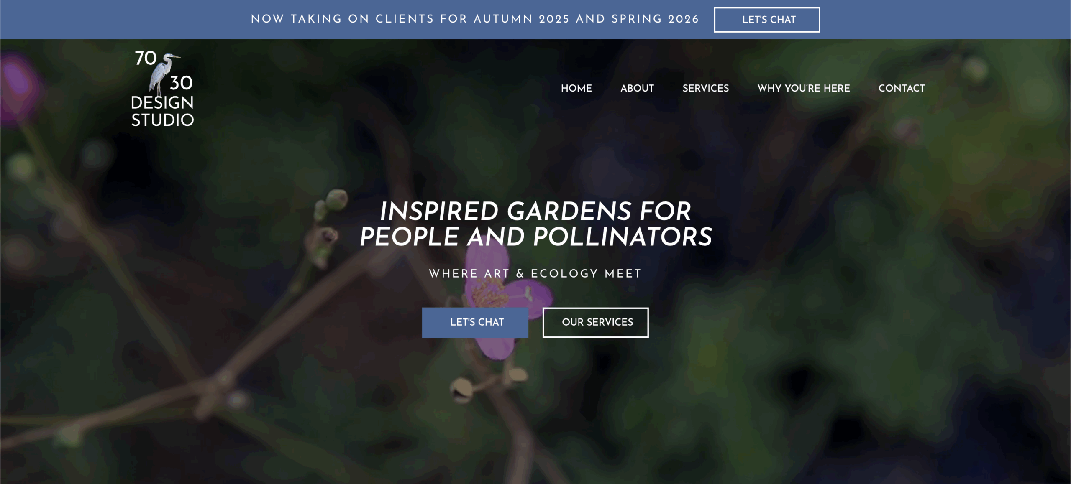Click the 'INSPIRED GARDENS FOR' headline line
1071x484 pixels.
coord(535,211)
